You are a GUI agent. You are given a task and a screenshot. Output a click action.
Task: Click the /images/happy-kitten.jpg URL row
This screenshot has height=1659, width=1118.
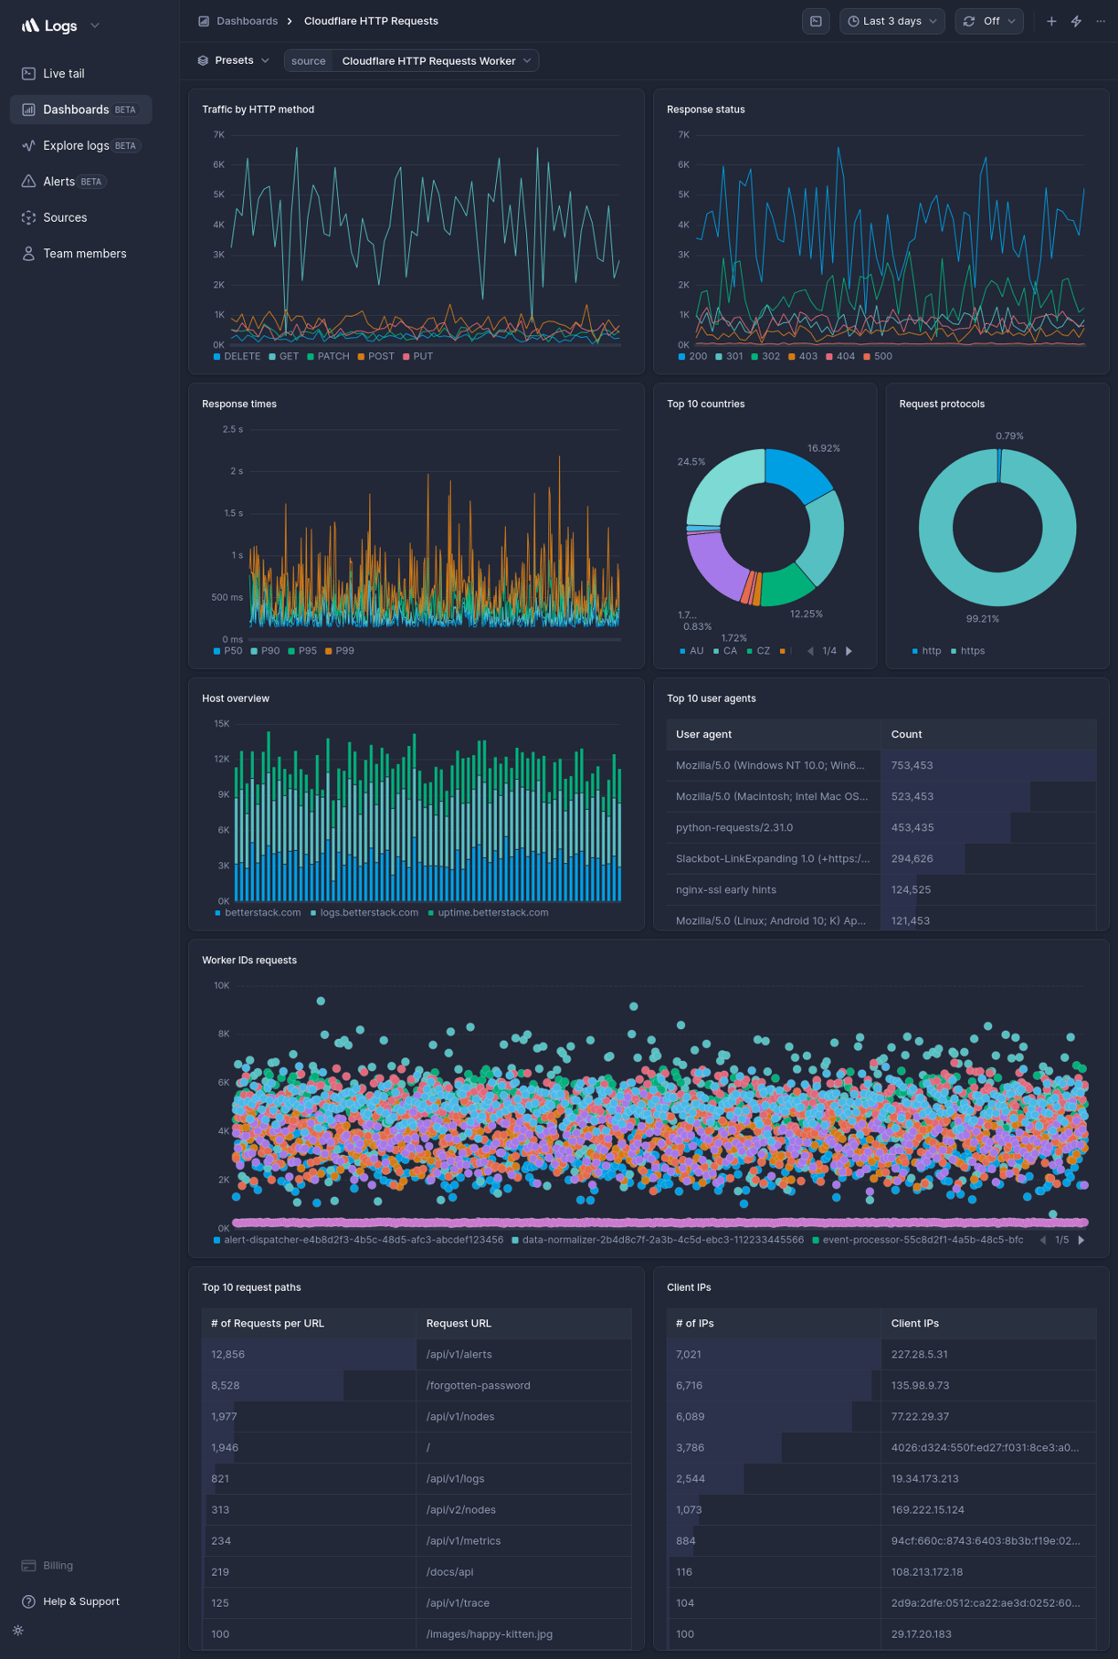(417, 1633)
